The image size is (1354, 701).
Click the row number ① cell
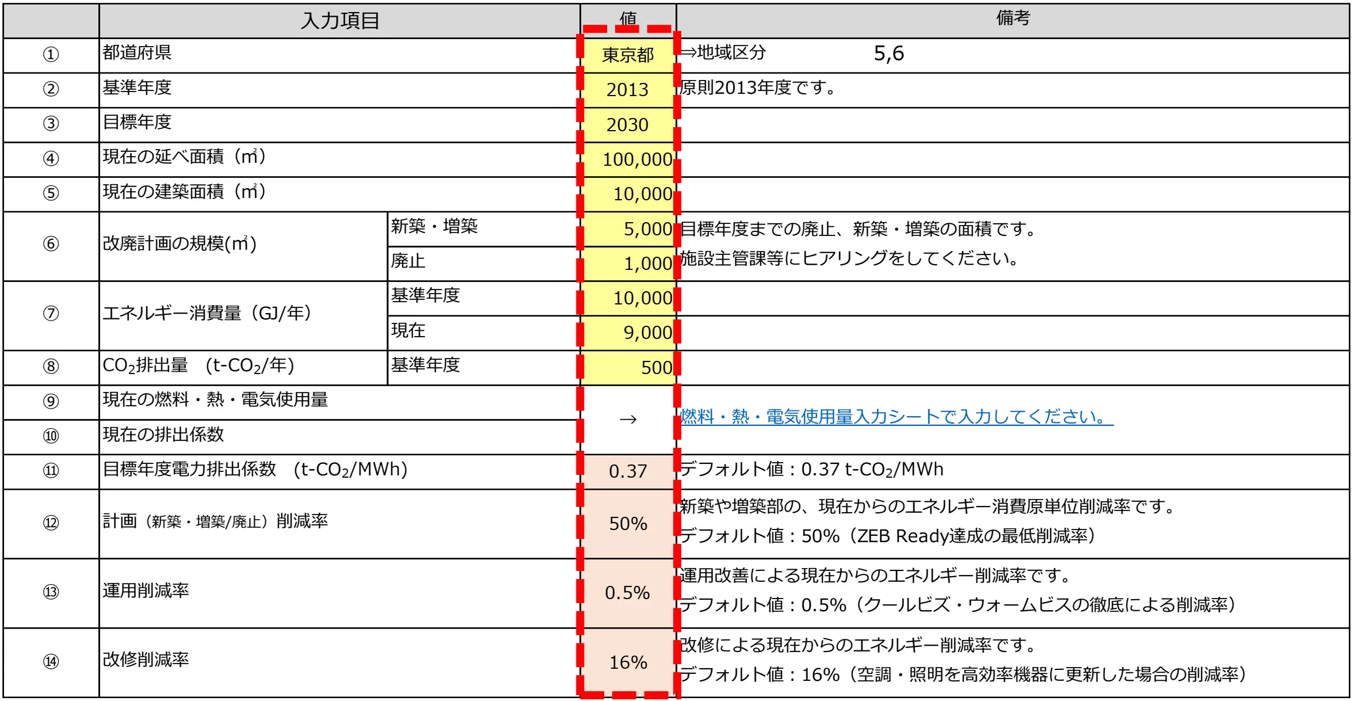tap(51, 55)
